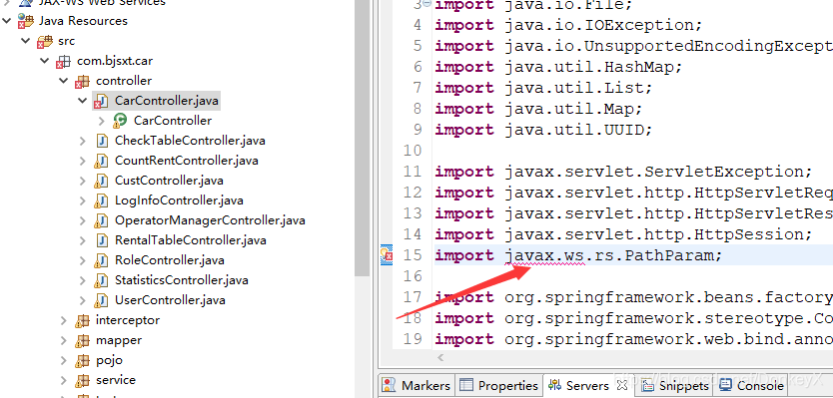Click the green CarController class icon
Screen dimensions: 833x398
(x=120, y=121)
